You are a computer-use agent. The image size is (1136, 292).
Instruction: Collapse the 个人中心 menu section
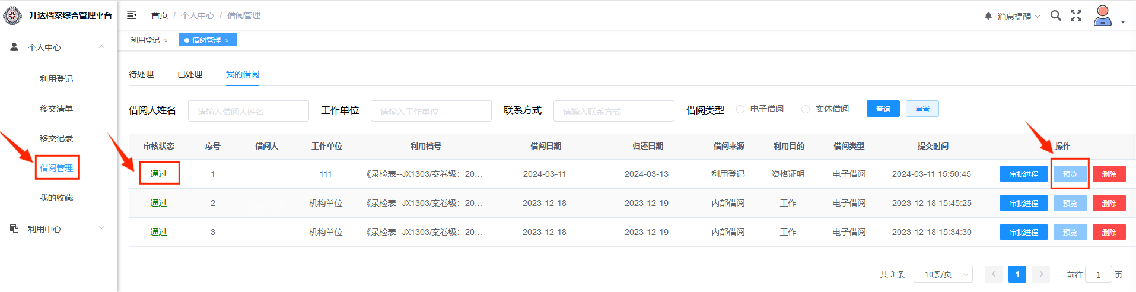(101, 47)
